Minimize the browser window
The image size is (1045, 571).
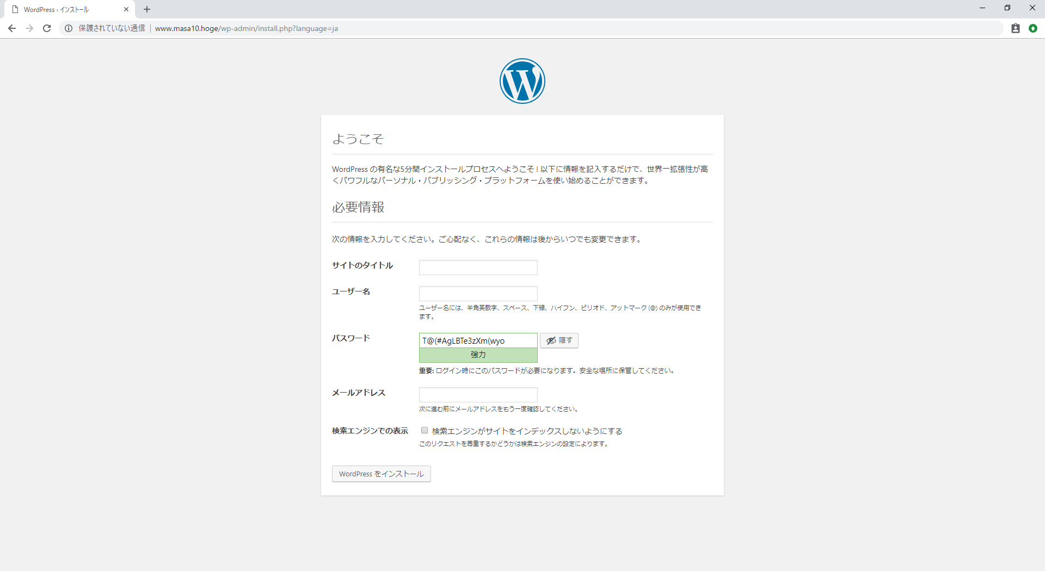(982, 8)
